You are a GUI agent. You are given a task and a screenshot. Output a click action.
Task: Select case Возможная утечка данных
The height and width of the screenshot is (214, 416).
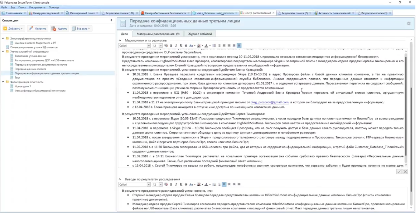point(30,56)
